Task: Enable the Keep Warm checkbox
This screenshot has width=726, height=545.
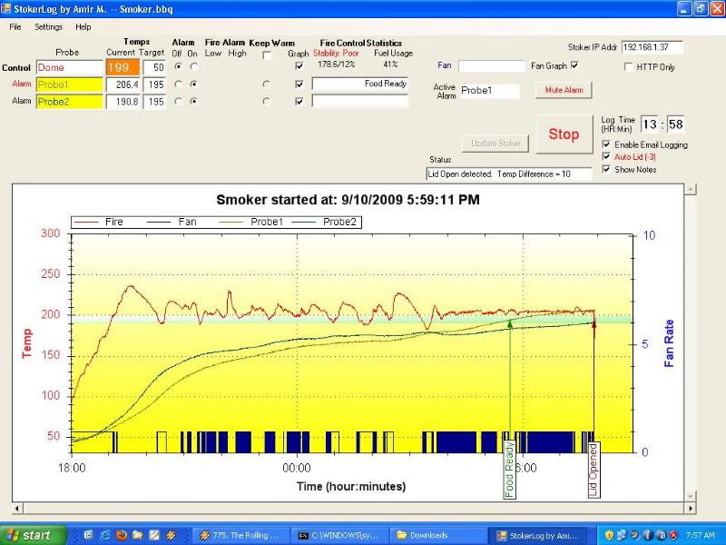Action: point(267,55)
